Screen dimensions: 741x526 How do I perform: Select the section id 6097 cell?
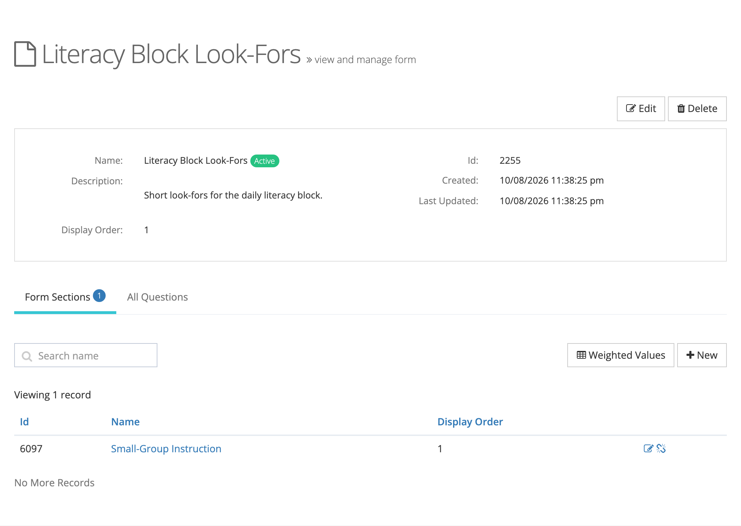[31, 448]
